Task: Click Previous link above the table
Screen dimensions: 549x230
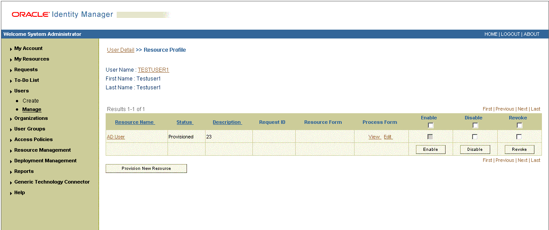Action: point(505,109)
